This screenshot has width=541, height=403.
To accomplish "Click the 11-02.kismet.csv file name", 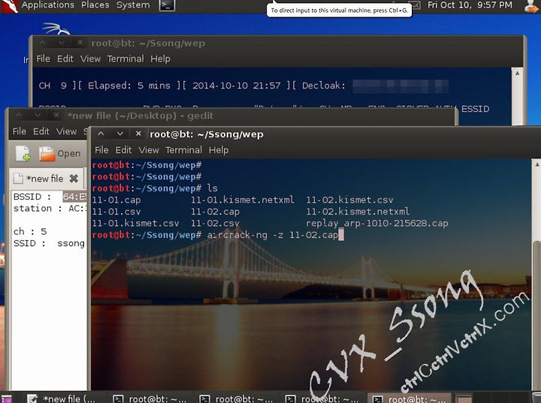I will point(349,200).
